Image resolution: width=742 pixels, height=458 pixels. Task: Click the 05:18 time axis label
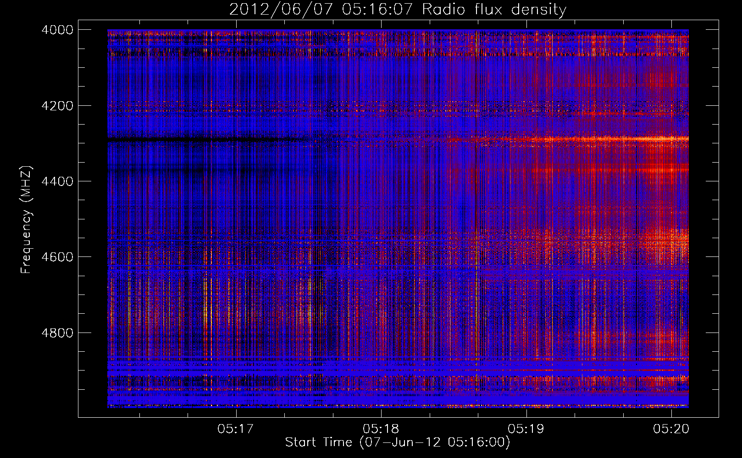[381, 429]
